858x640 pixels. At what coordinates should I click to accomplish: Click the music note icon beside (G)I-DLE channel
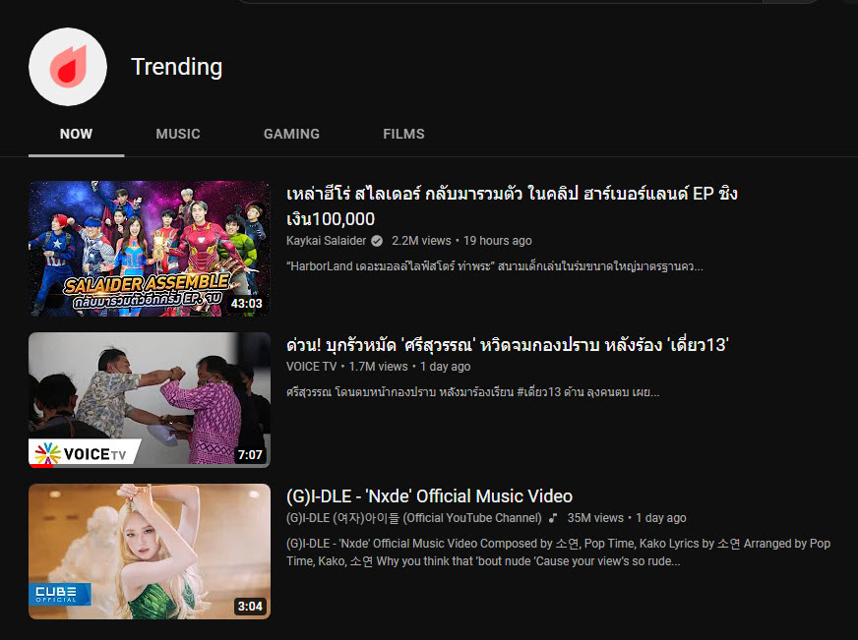tap(553, 517)
